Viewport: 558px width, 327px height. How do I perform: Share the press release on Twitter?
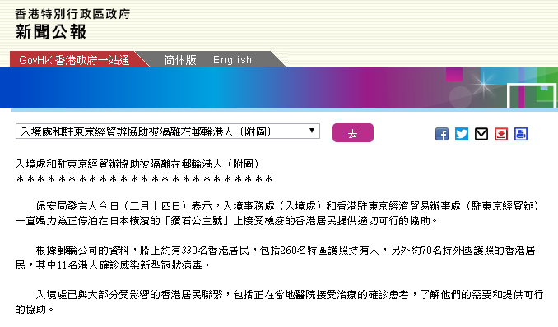(462, 134)
